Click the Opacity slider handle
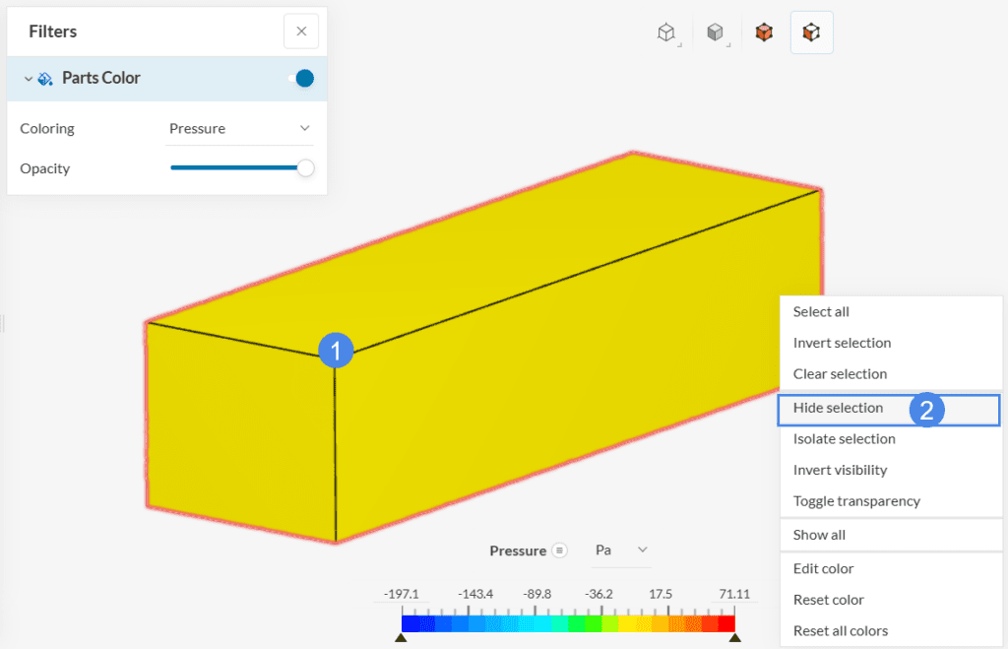 coord(305,168)
